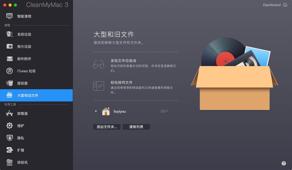Click the Privacy shield icon
This screenshot has width=292, height=170.
pos(10,138)
